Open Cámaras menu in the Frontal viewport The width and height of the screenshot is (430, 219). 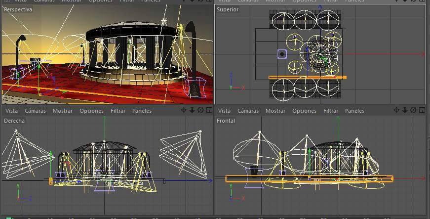(x=248, y=111)
